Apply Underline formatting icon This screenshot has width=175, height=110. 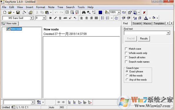click(x=60, y=18)
